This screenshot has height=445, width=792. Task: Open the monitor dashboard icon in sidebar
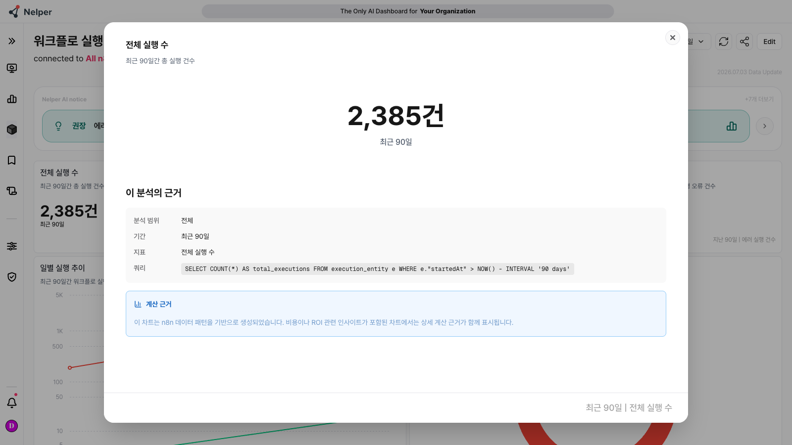coord(12,68)
